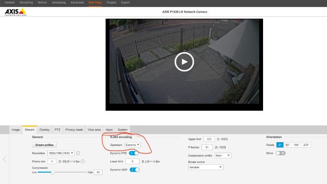327x184 pixels.
Task: Click the Lower limit input field
Action: click(132, 161)
